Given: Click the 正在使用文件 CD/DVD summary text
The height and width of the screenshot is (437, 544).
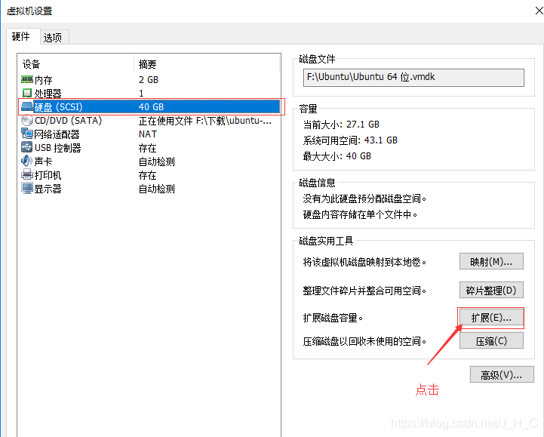Looking at the screenshot, I should (x=205, y=121).
